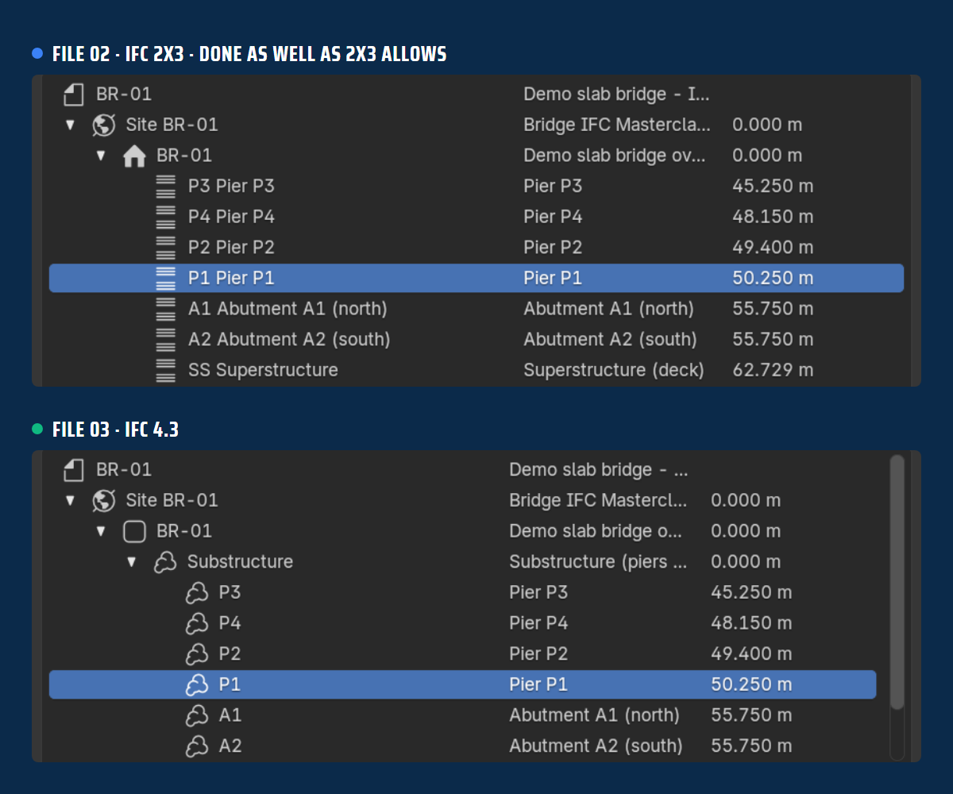Click Abutment A1 (north) description in File 03

(594, 715)
